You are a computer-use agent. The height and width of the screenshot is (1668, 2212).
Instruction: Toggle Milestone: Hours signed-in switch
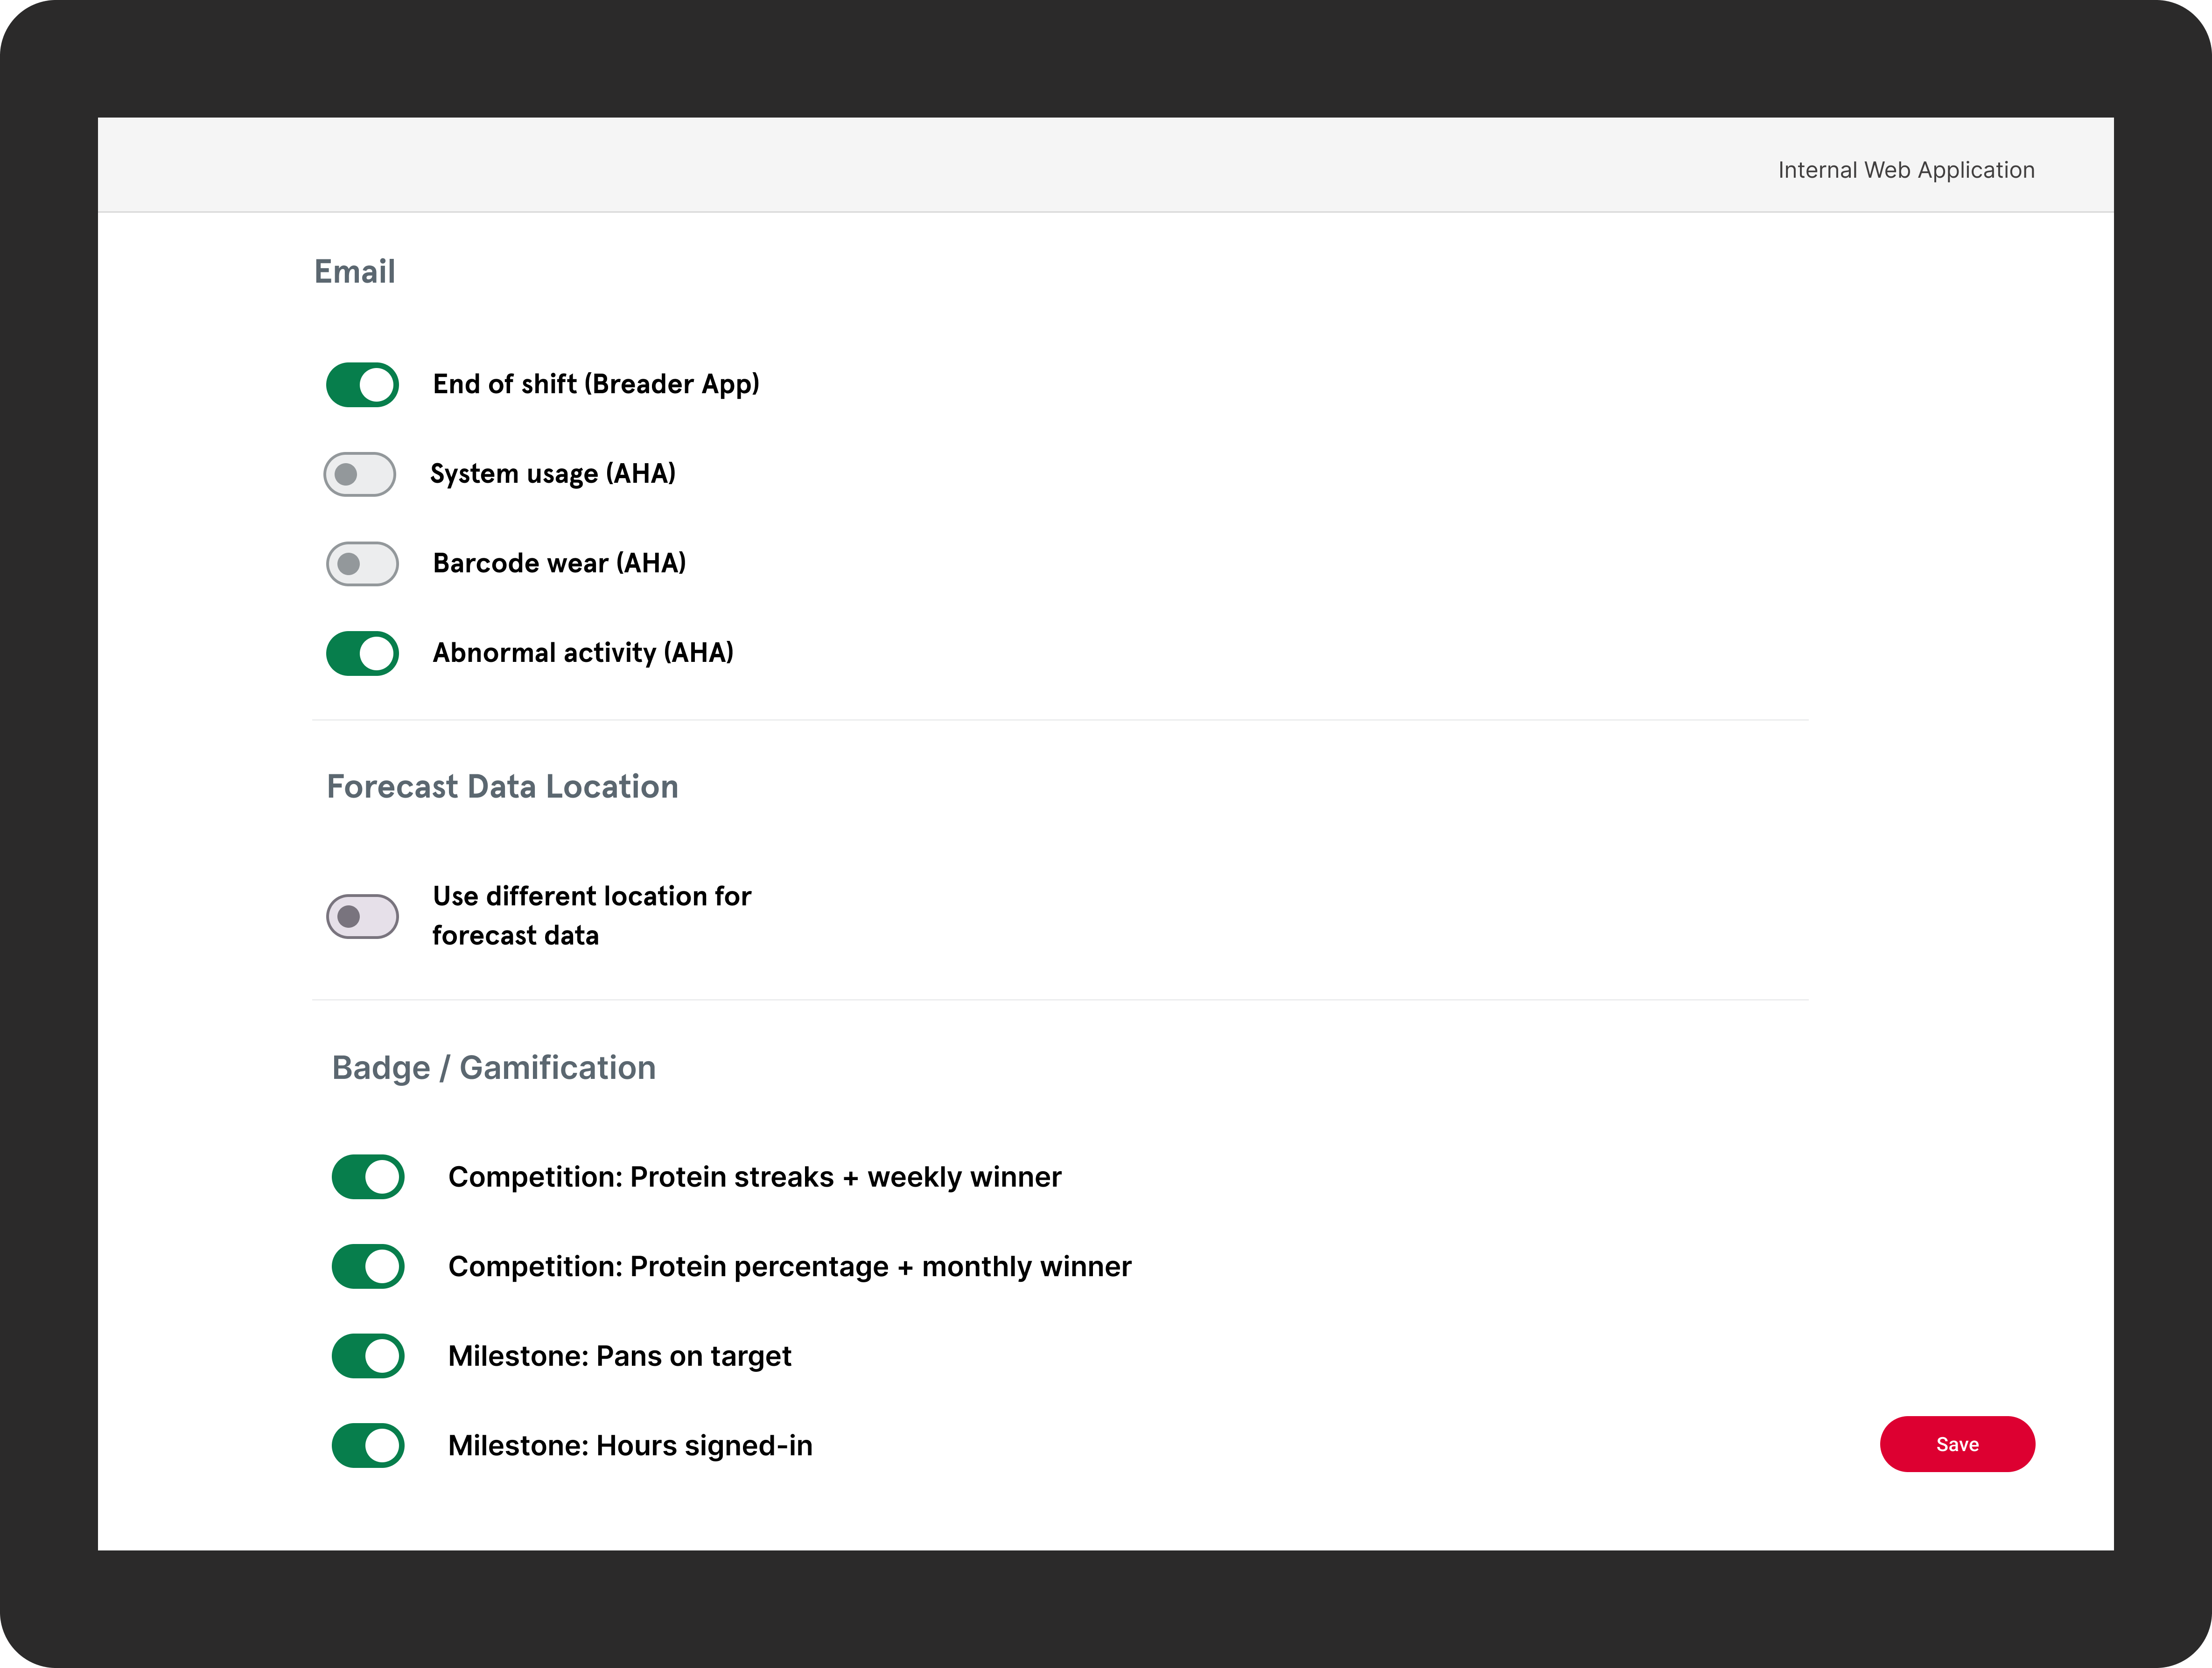coord(368,1445)
